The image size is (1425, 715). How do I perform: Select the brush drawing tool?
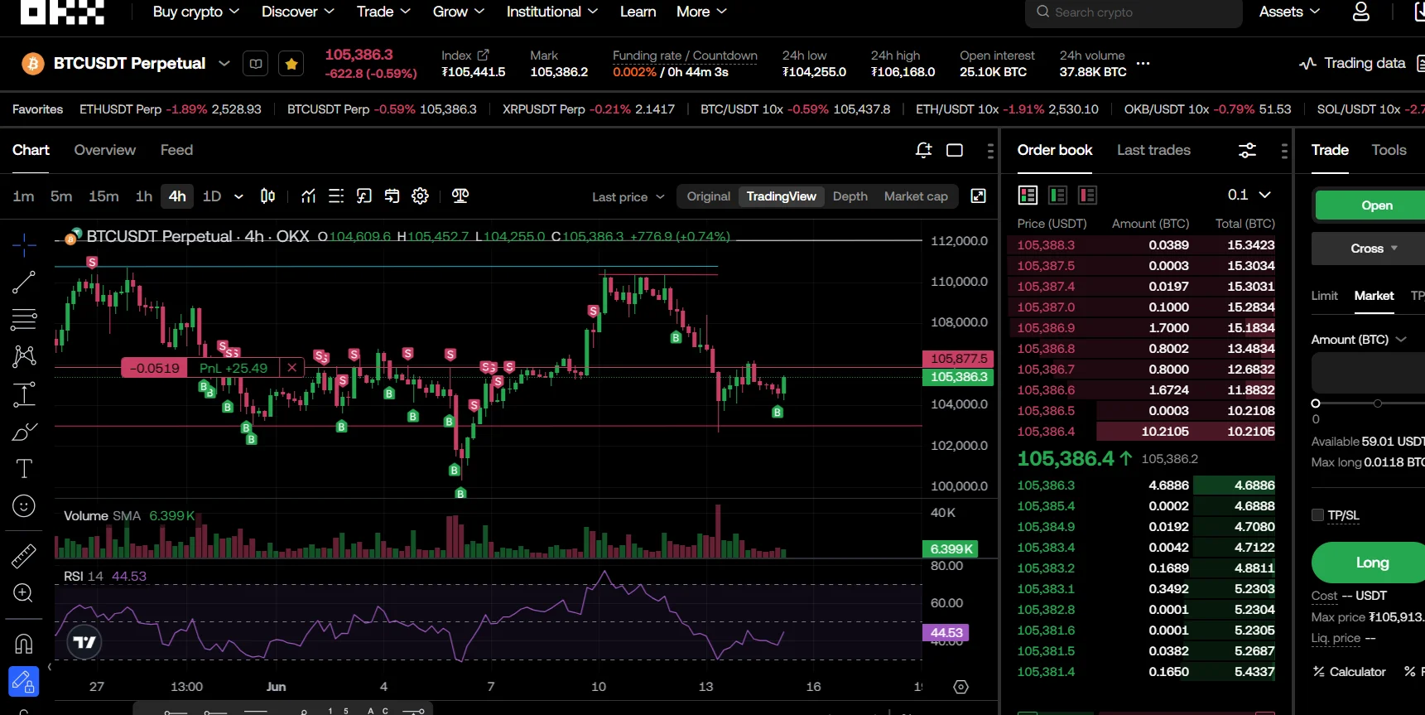click(x=24, y=432)
